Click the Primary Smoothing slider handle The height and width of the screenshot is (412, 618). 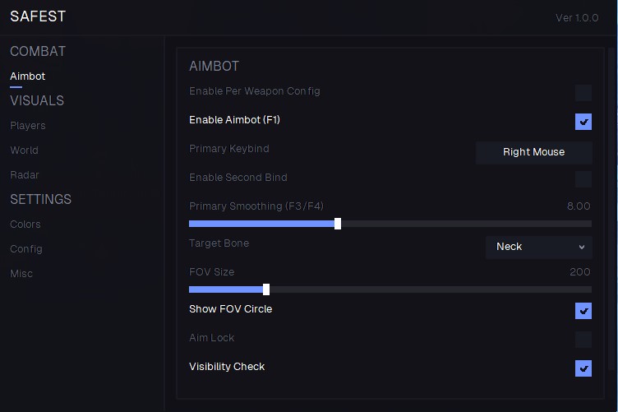point(338,224)
